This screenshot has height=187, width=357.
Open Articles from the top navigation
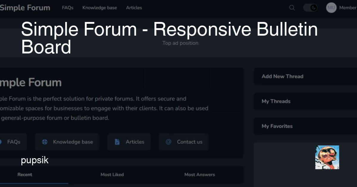(134, 8)
